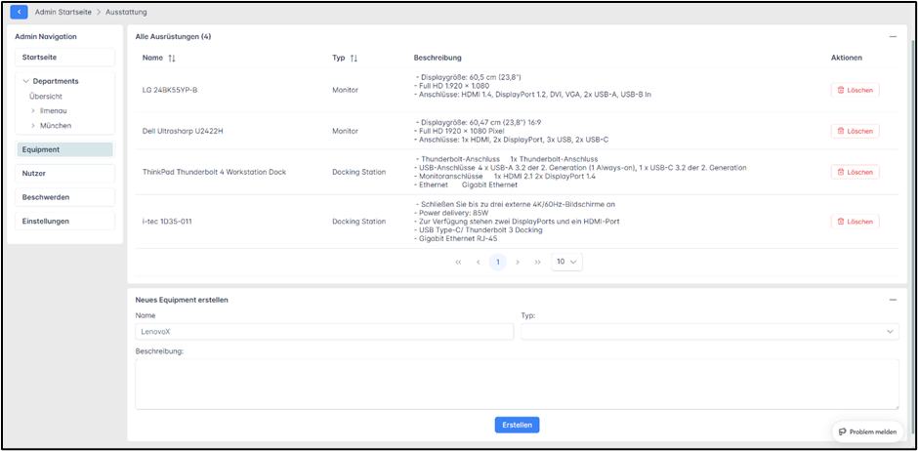Open Einstellungen in admin navigation
The width and height of the screenshot is (918, 451).
tap(65, 222)
